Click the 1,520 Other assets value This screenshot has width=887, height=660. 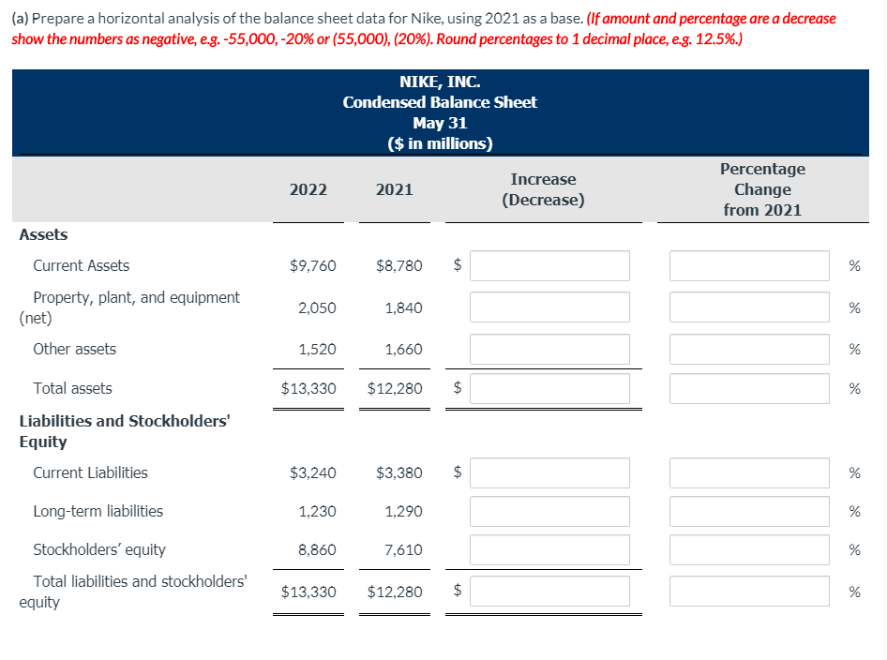click(317, 350)
